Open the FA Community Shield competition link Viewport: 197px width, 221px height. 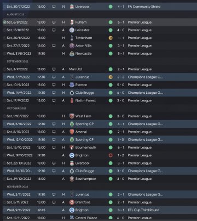point(144,7)
